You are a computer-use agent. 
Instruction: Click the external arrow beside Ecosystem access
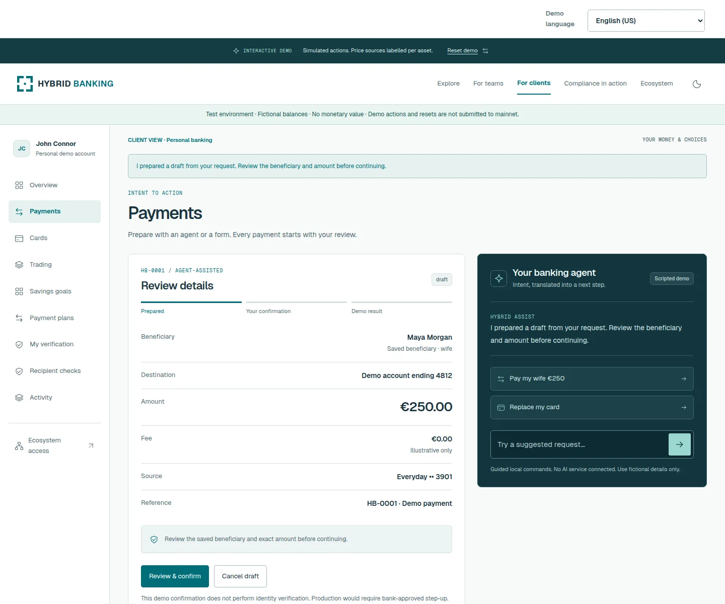(x=91, y=446)
